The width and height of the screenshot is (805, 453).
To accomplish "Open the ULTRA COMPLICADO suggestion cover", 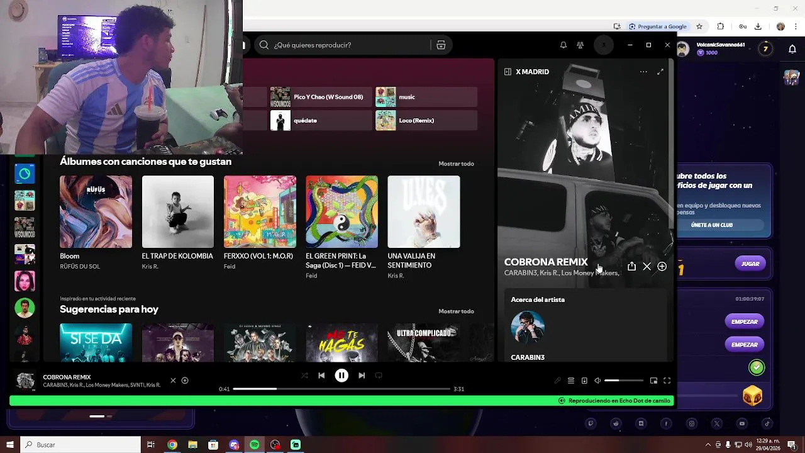I will click(424, 342).
